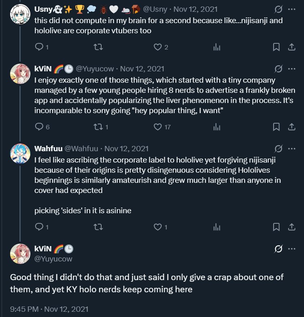Open more menu on kViN's first reply
The width and height of the screenshot is (304, 317).
click(x=291, y=69)
